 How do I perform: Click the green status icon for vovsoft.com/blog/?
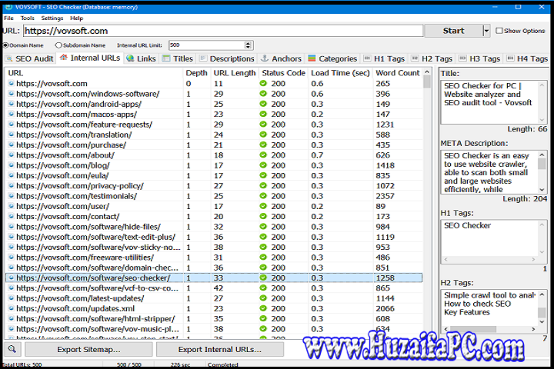[x=263, y=165]
